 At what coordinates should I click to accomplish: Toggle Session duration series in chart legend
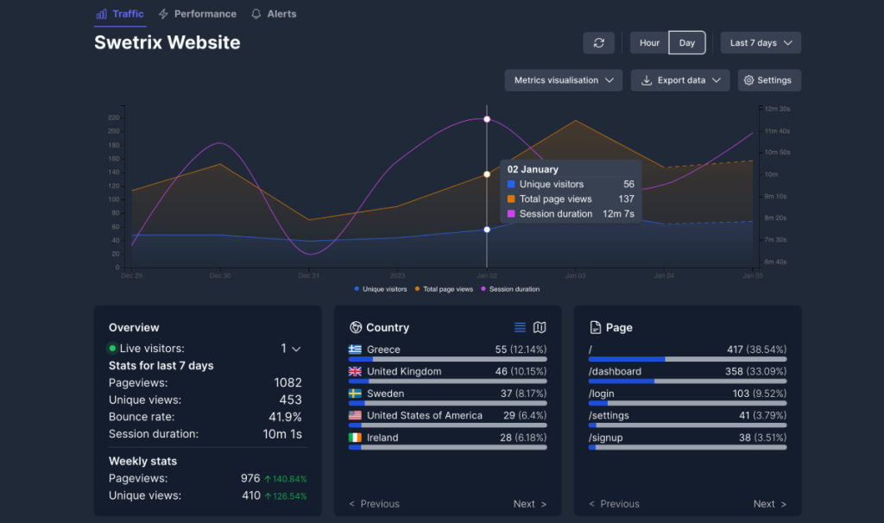point(510,289)
